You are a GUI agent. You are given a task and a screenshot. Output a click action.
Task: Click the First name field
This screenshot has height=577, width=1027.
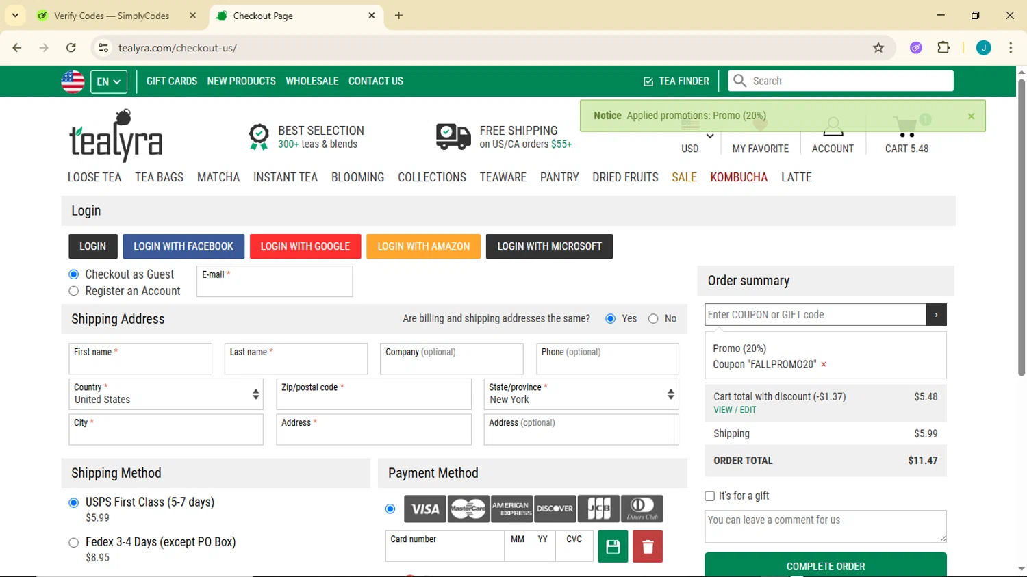point(140,359)
